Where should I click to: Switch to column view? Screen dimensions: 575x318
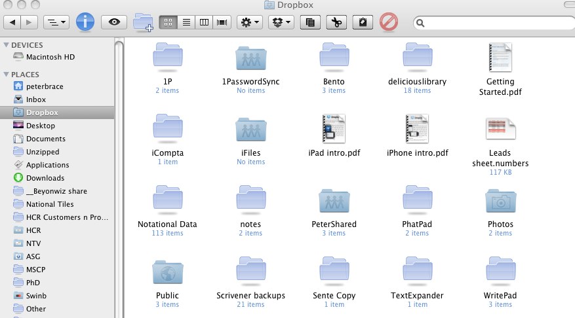205,22
